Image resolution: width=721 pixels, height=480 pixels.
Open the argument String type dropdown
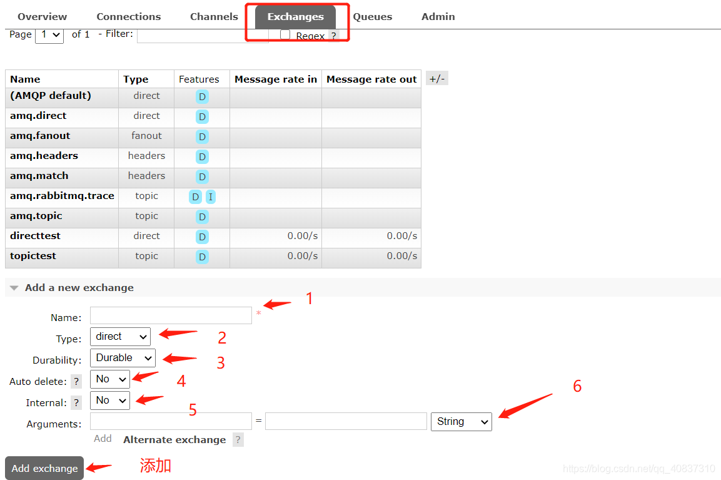461,422
